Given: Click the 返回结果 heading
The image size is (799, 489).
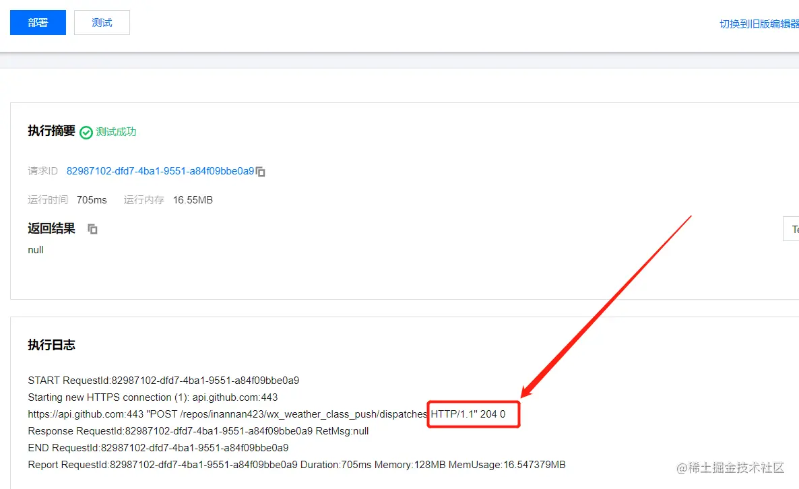Looking at the screenshot, I should coord(51,228).
